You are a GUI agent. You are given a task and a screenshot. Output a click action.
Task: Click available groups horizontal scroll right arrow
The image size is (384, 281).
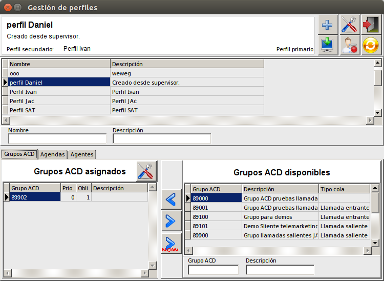tap(367, 251)
